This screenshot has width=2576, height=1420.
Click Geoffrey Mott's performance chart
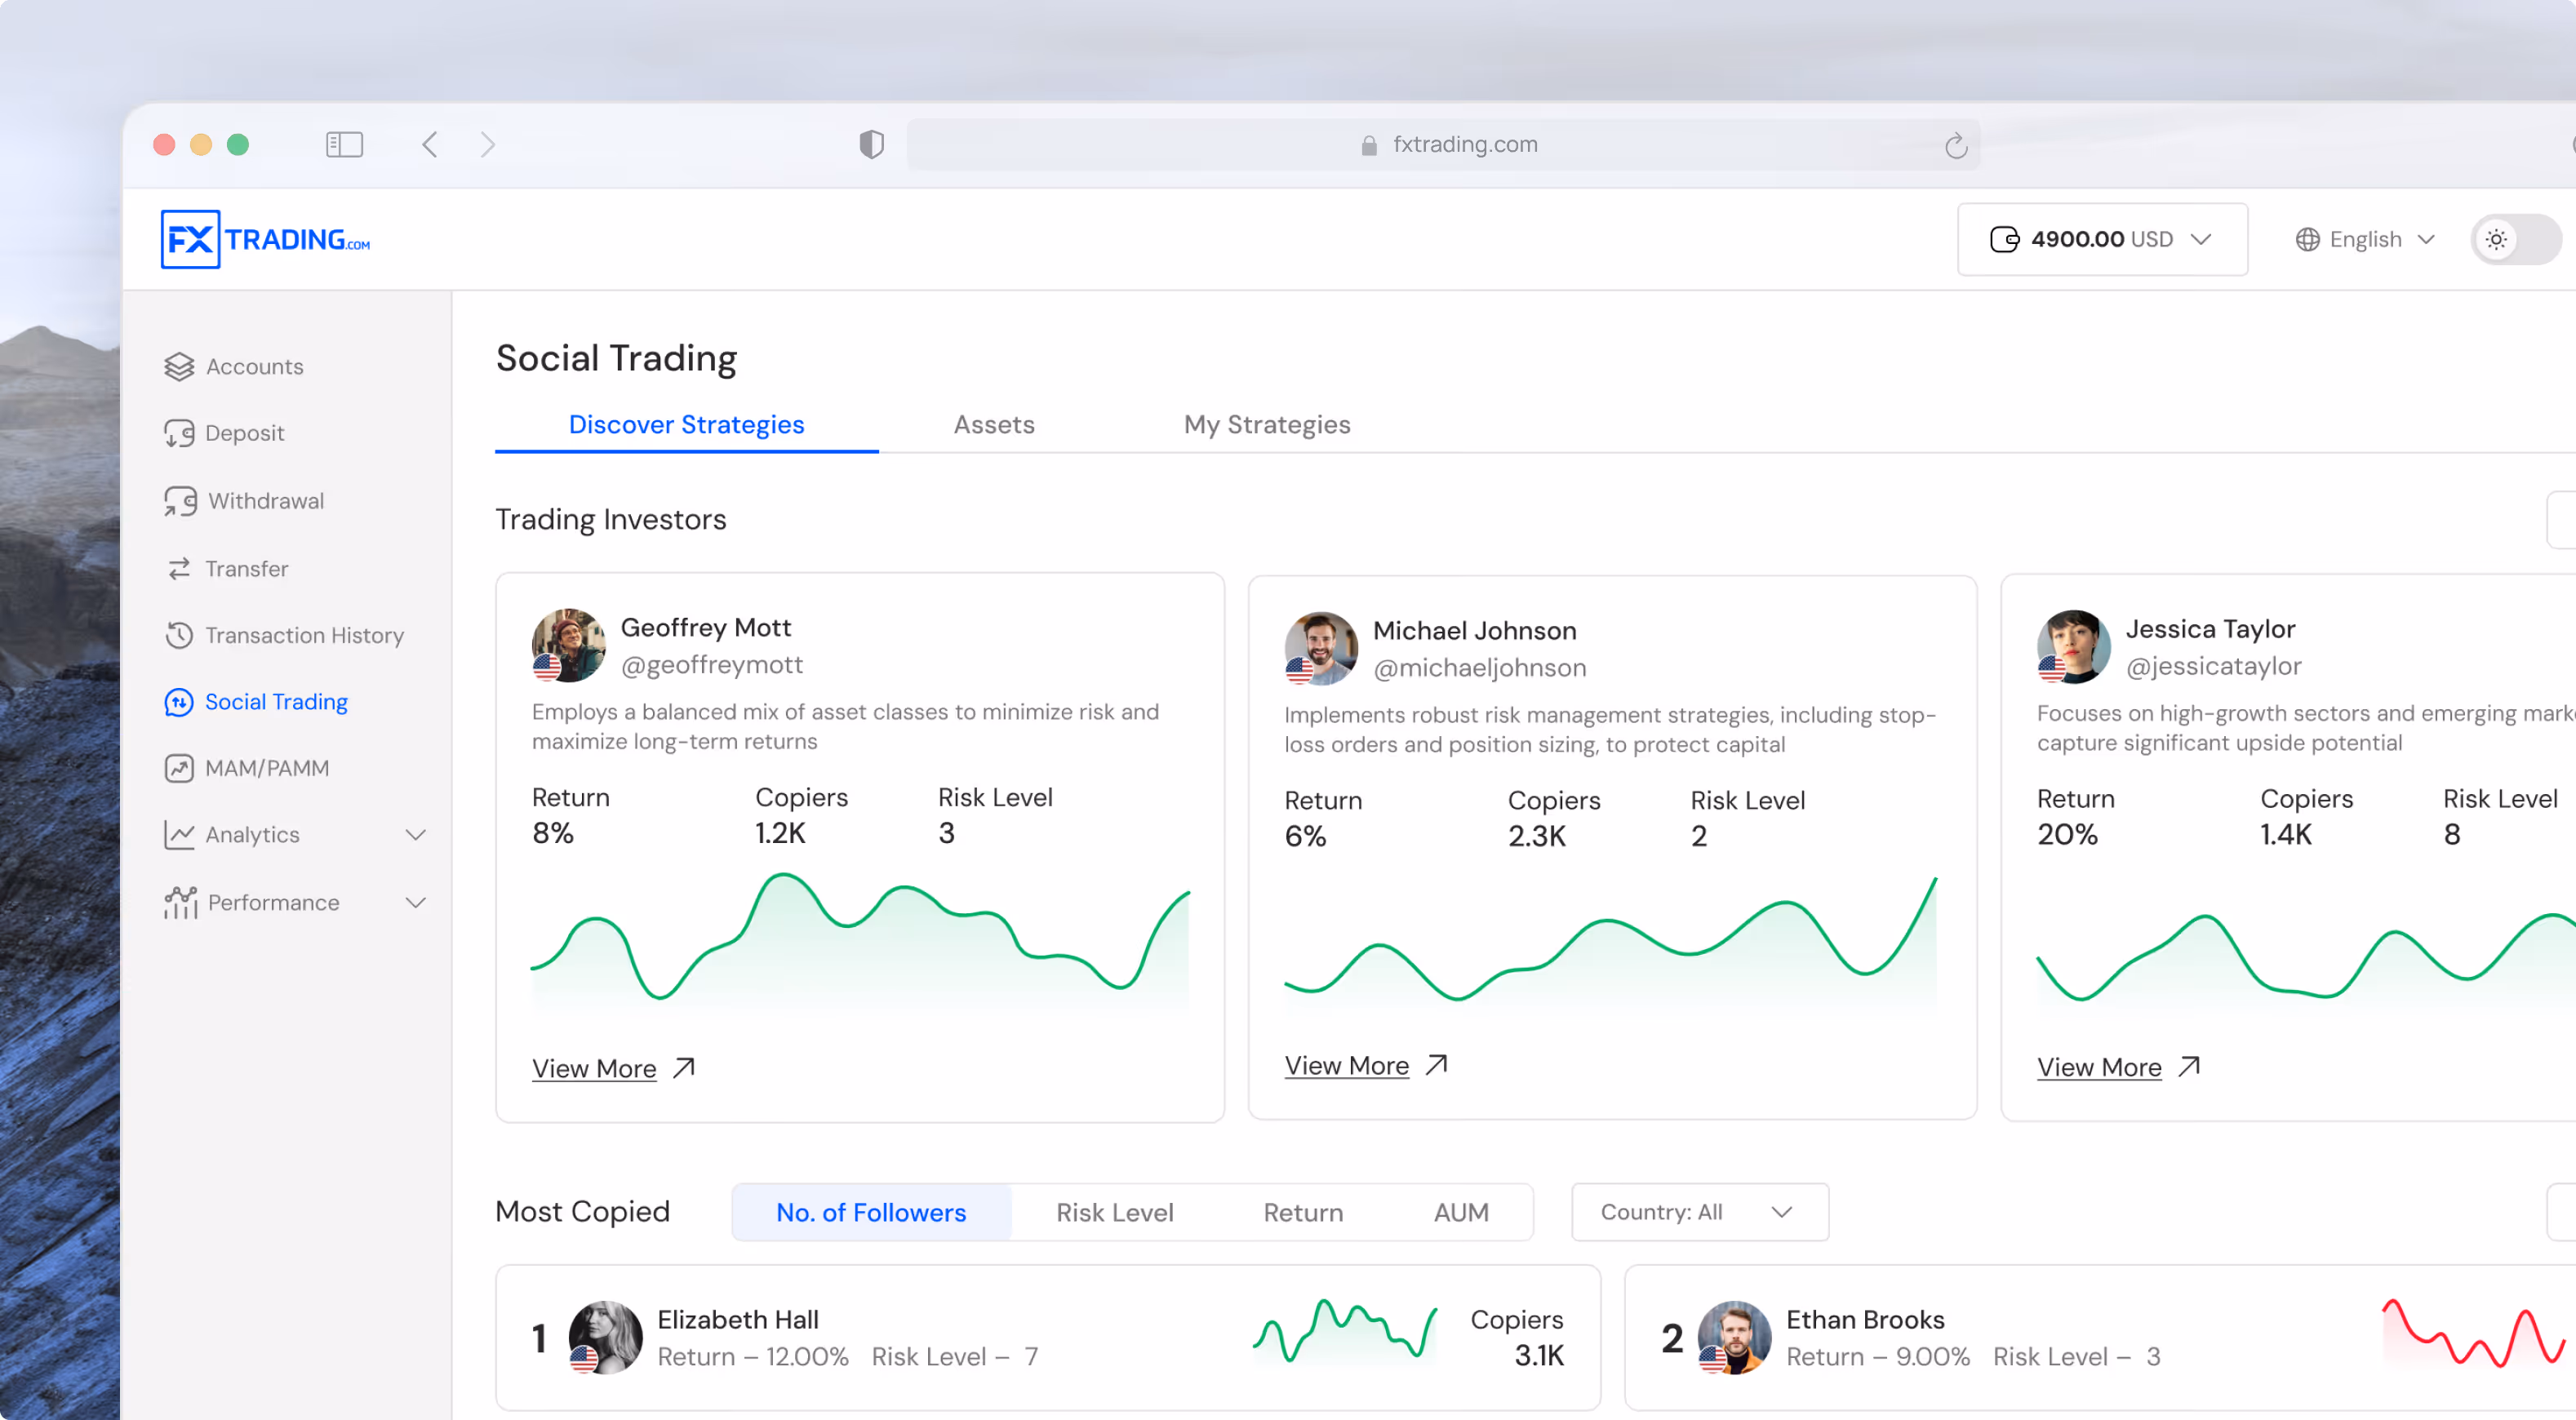point(860,942)
